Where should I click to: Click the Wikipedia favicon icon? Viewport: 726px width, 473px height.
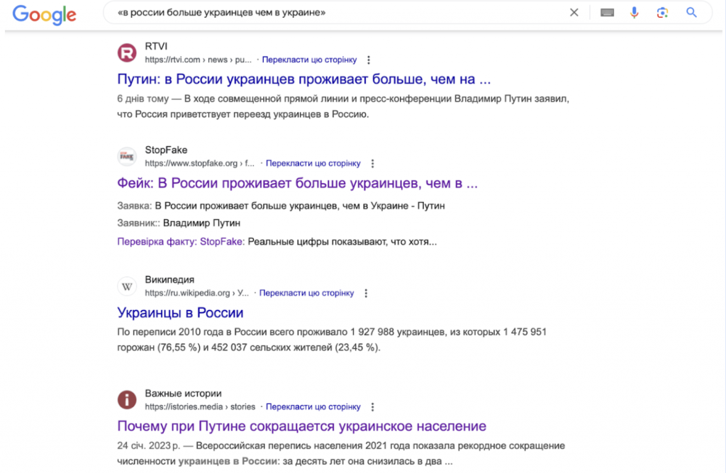coord(127,286)
